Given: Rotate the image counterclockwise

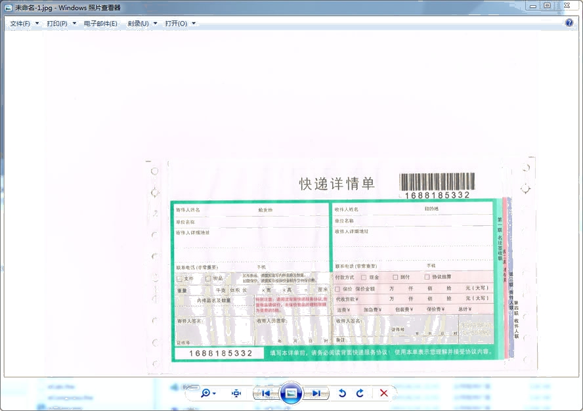Looking at the screenshot, I should click(x=342, y=393).
